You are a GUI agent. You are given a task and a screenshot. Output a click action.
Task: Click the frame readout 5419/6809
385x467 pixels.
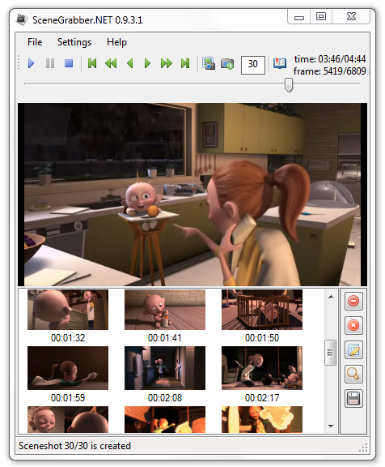coord(330,71)
